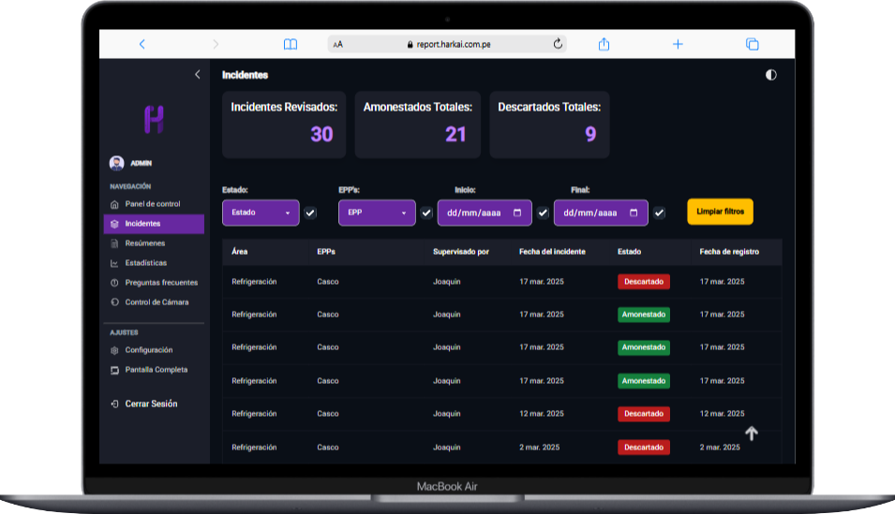Show Safari tab overview icon
Screen dimensions: 895x514
coord(752,44)
